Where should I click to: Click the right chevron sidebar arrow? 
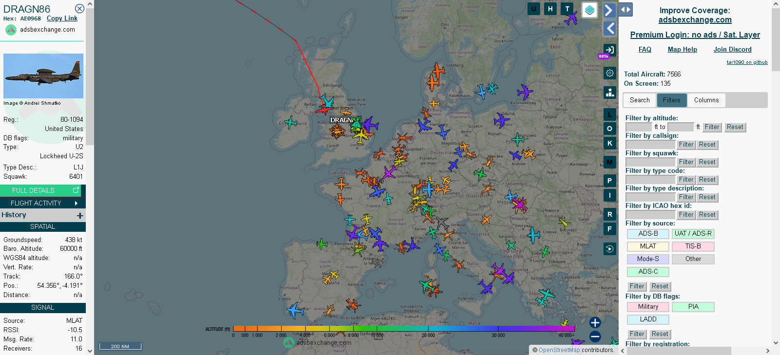tap(609, 10)
